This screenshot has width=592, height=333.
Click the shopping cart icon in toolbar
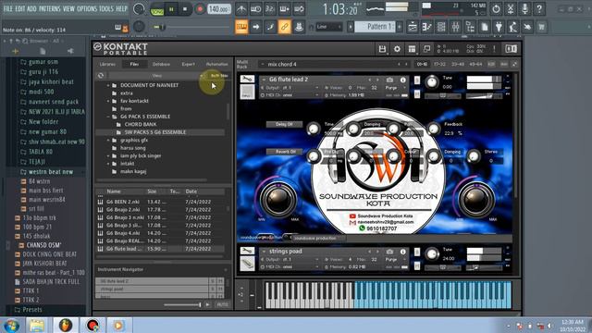tap(542, 27)
